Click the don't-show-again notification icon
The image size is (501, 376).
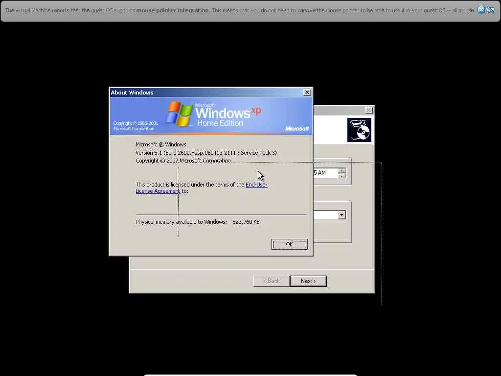pyautogui.click(x=490, y=10)
